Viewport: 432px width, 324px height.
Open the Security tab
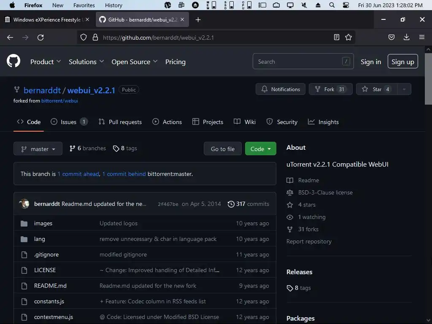coord(282,122)
